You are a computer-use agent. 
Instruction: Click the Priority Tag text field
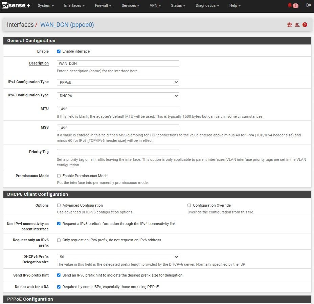coord(118,152)
